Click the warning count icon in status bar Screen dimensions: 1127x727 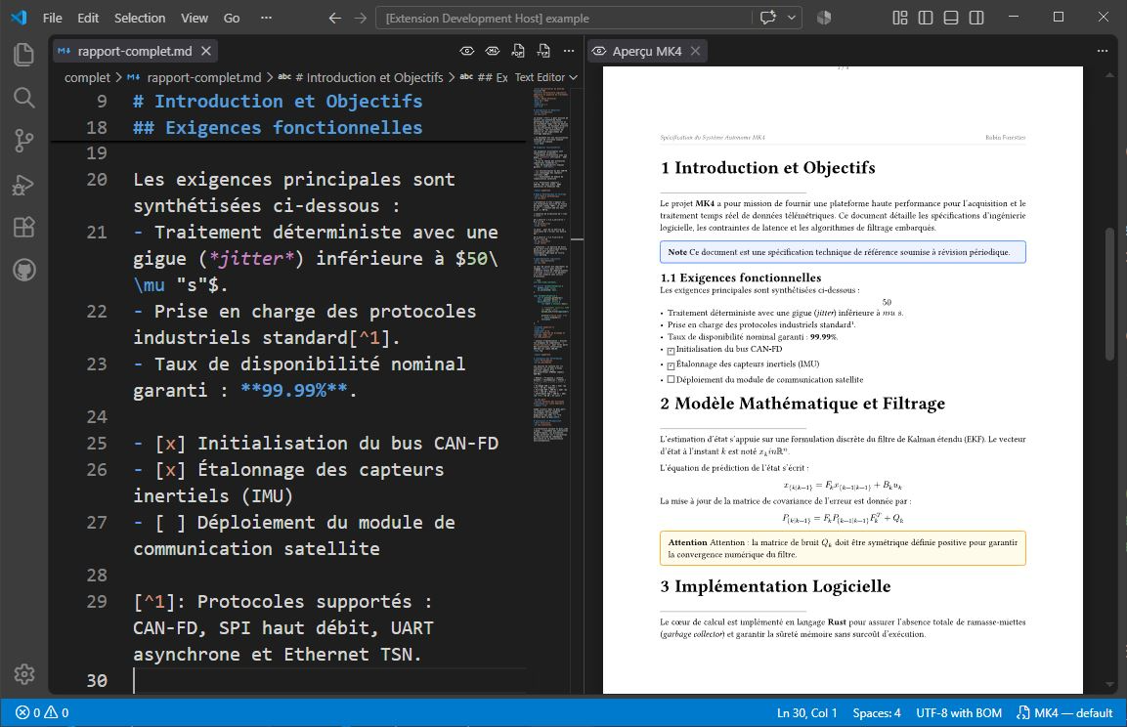click(51, 712)
